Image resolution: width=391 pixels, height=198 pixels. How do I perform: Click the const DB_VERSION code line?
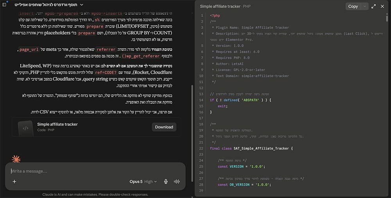[x=244, y=185]
